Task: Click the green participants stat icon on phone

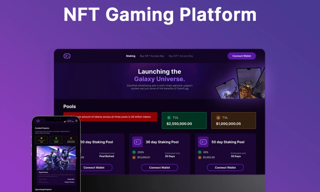Action: [x=56, y=138]
